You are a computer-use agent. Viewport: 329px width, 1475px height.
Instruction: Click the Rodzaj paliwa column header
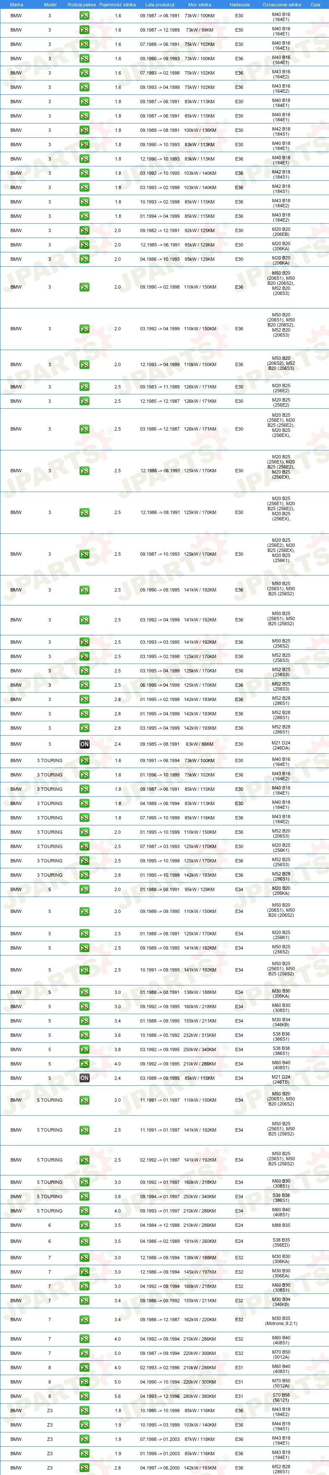click(82, 5)
